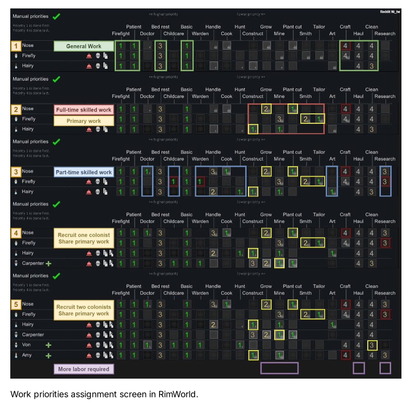Copy Carpenter's priorities in panel 4
The width and height of the screenshot is (408, 403).
click(x=105, y=263)
